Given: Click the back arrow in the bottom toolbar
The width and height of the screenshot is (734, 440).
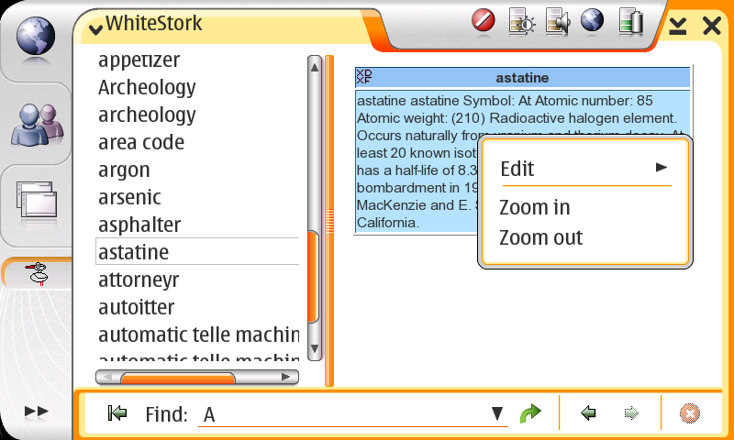Looking at the screenshot, I should point(589,414).
